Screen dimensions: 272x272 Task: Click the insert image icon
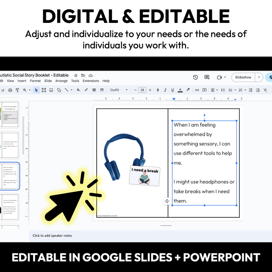51,90
